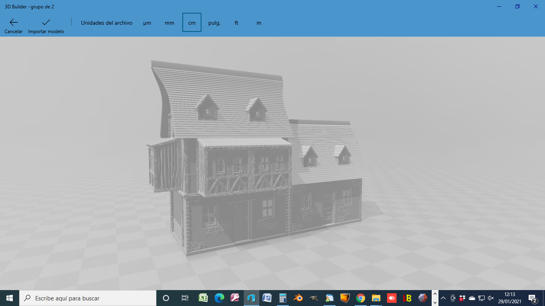Open the OneDrive cloud tray icon

coord(472,298)
